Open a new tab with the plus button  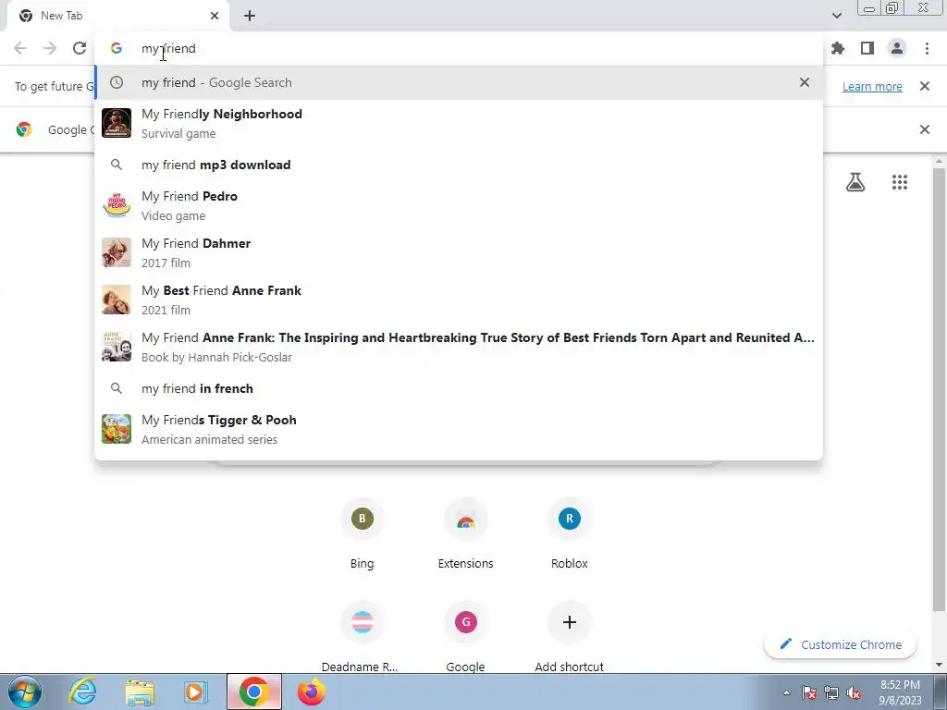coord(250,16)
